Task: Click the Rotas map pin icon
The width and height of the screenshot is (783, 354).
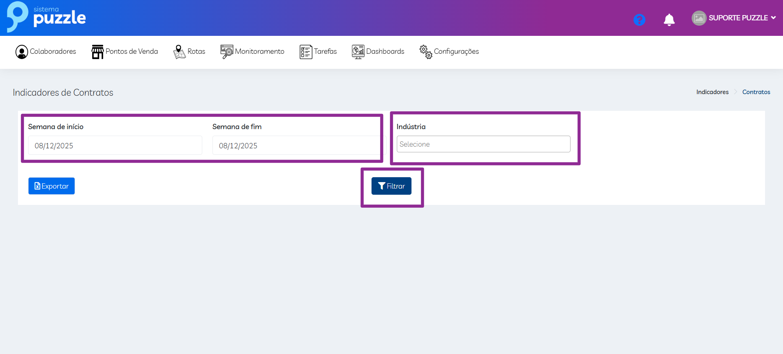Action: (x=179, y=52)
